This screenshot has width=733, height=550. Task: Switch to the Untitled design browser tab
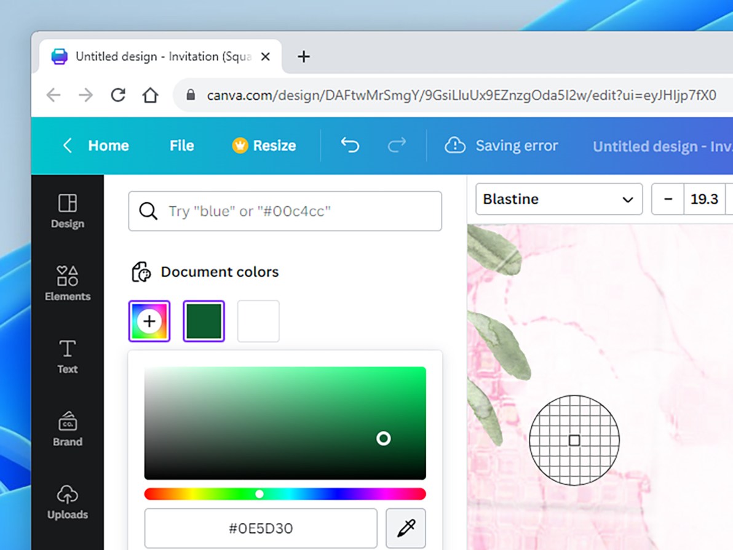tap(154, 56)
